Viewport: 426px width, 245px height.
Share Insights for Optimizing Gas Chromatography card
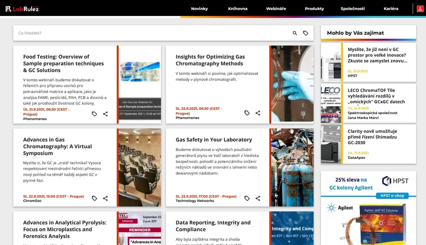258,113
